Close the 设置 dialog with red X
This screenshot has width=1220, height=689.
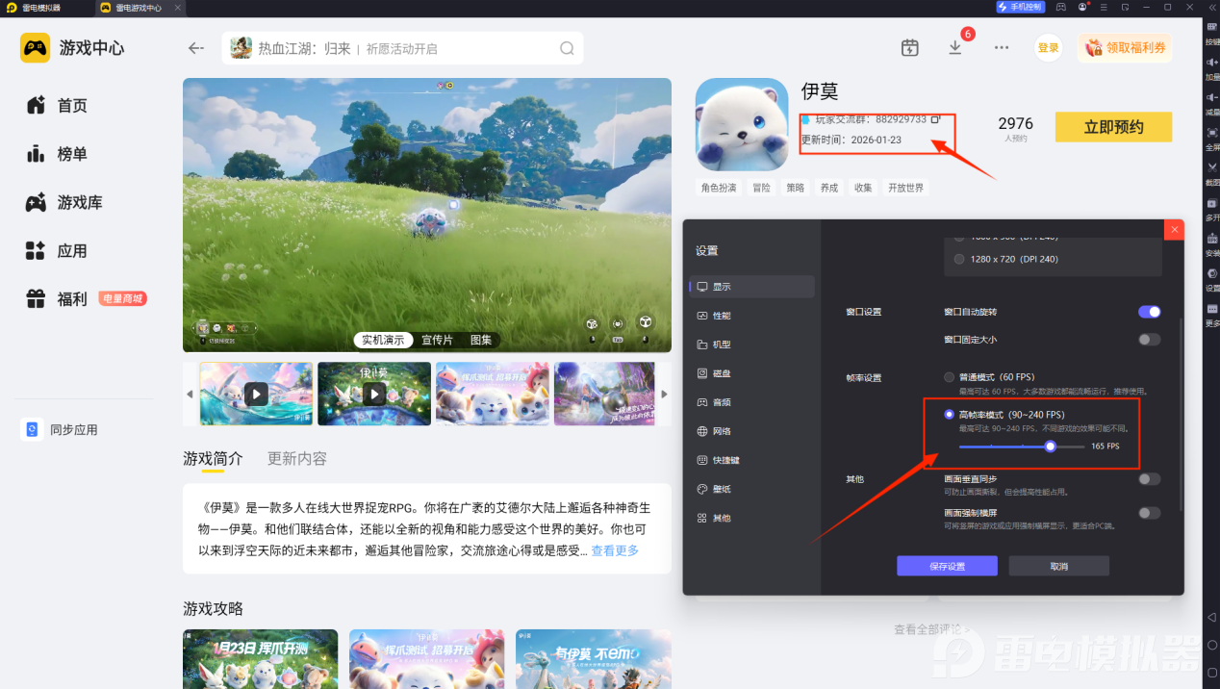(1174, 229)
